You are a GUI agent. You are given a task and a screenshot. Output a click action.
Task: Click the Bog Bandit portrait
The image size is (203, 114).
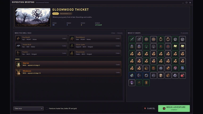[x=18, y=38]
